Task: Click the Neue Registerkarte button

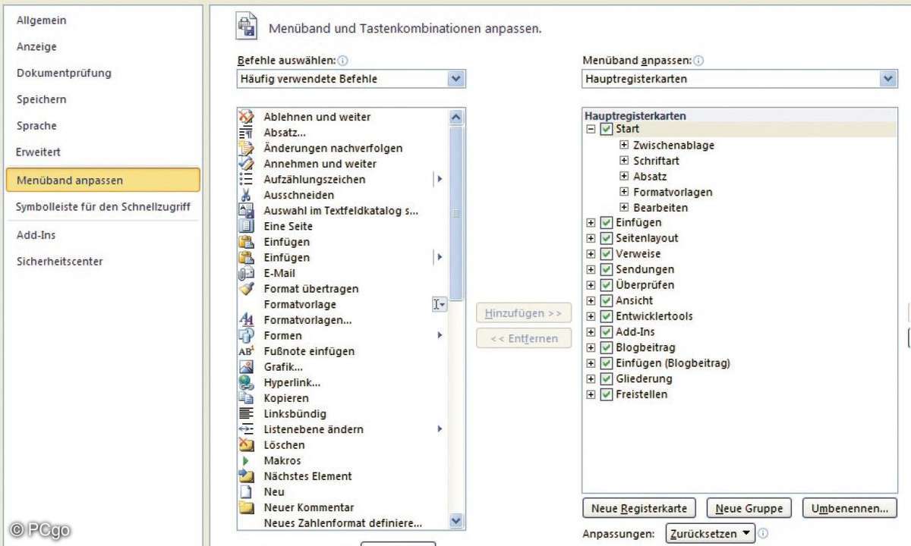Action: [x=639, y=508]
